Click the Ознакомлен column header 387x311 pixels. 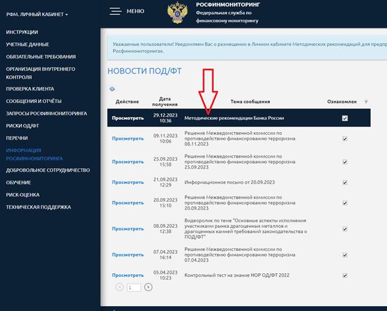point(342,102)
